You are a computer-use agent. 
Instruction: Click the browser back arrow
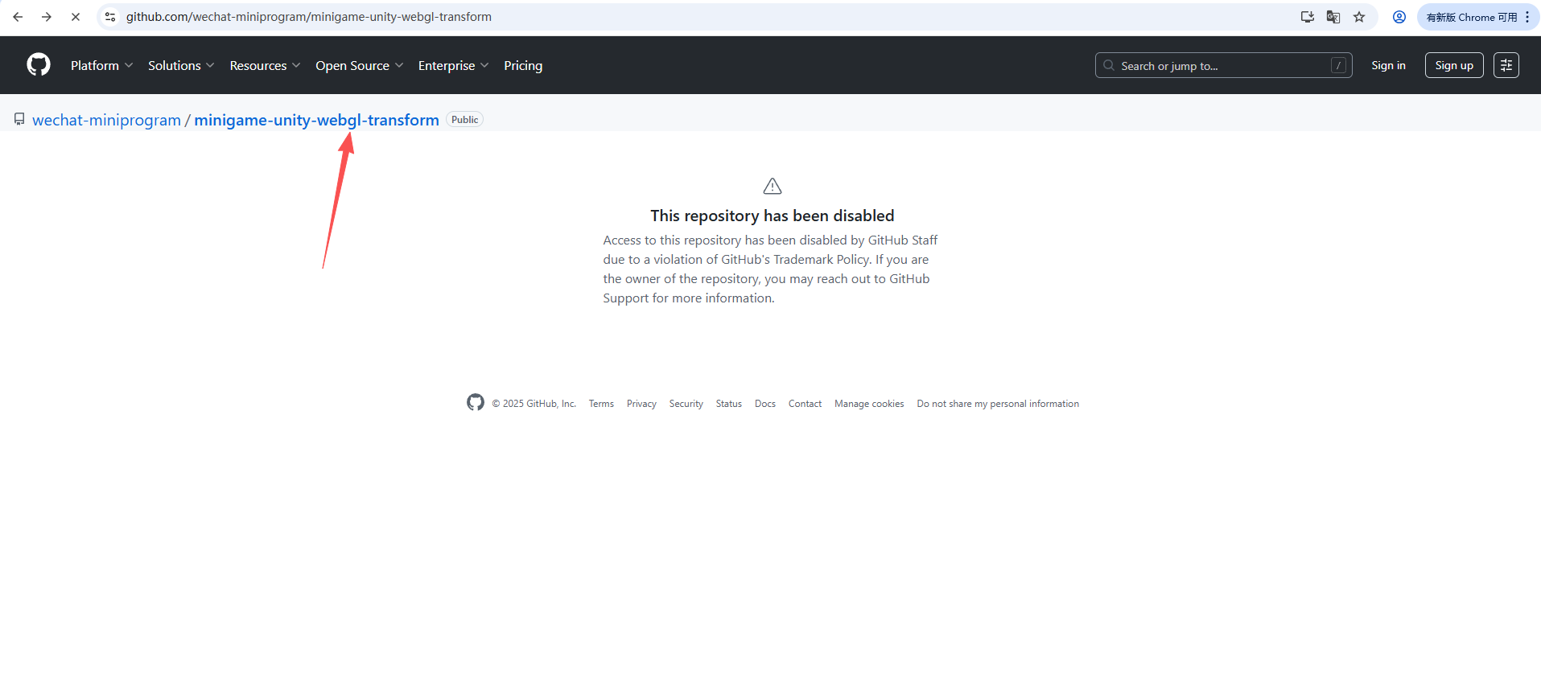click(x=18, y=17)
